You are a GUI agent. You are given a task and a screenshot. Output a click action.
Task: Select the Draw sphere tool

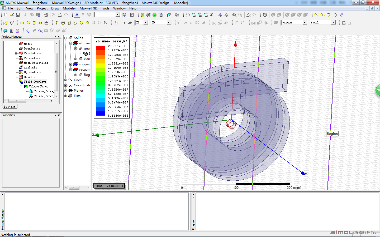pyautogui.click(x=81, y=23)
